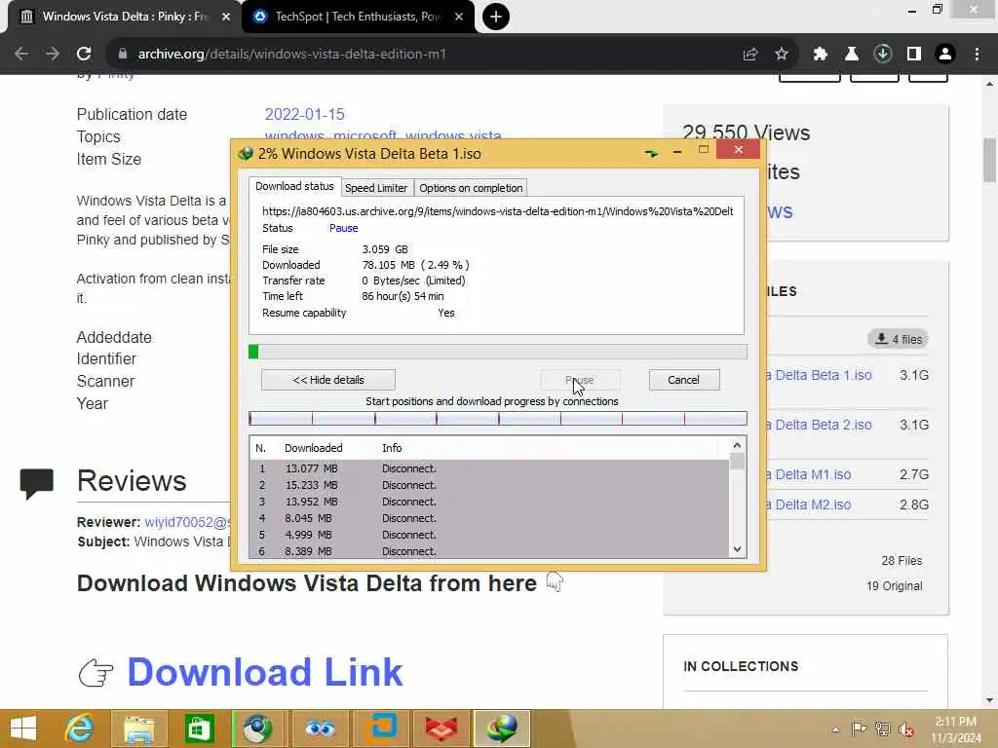Open the browser profile avatar

(x=945, y=55)
